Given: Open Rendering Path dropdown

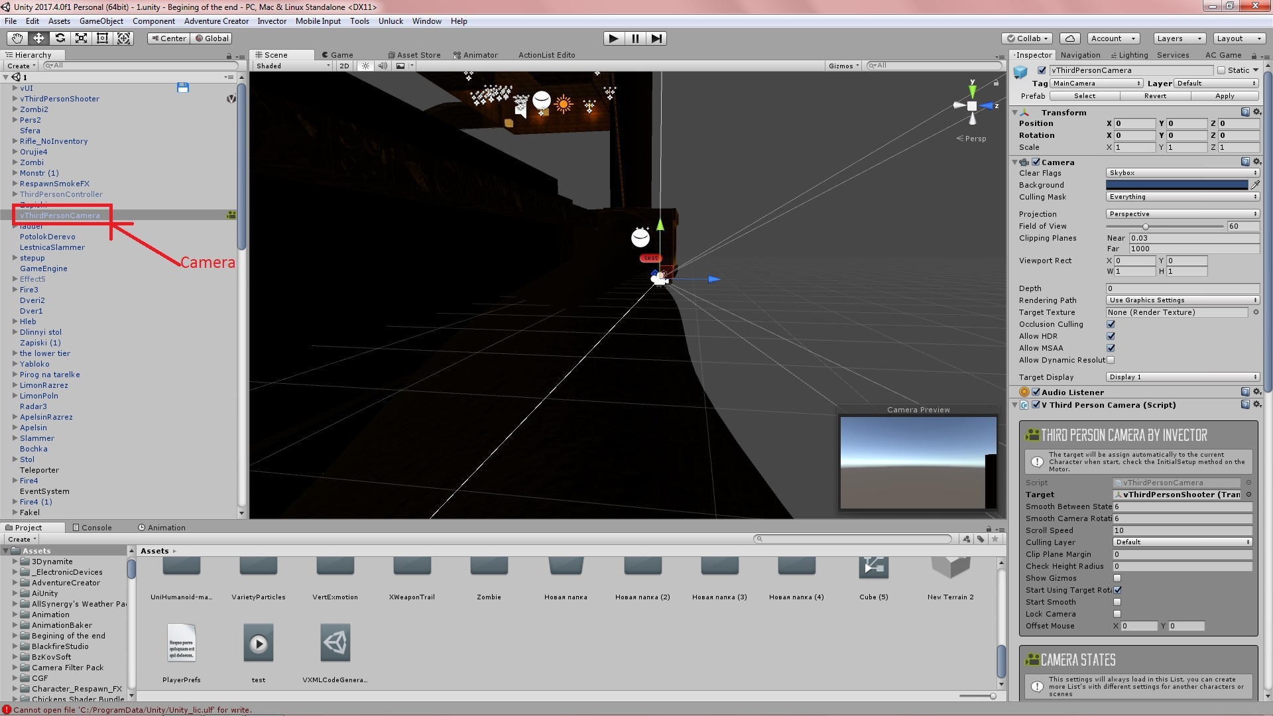Looking at the screenshot, I should point(1183,300).
